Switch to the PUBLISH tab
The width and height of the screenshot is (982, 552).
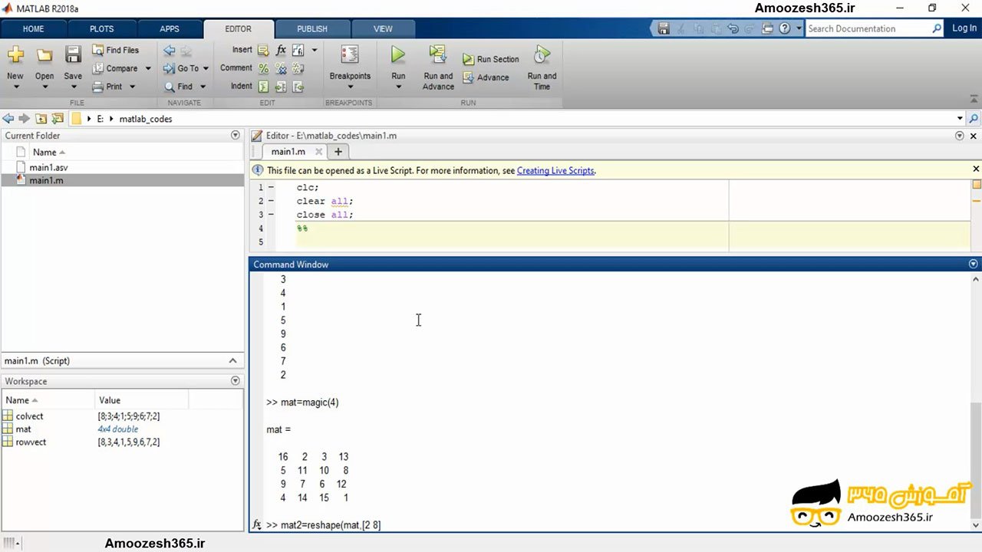coord(312,29)
